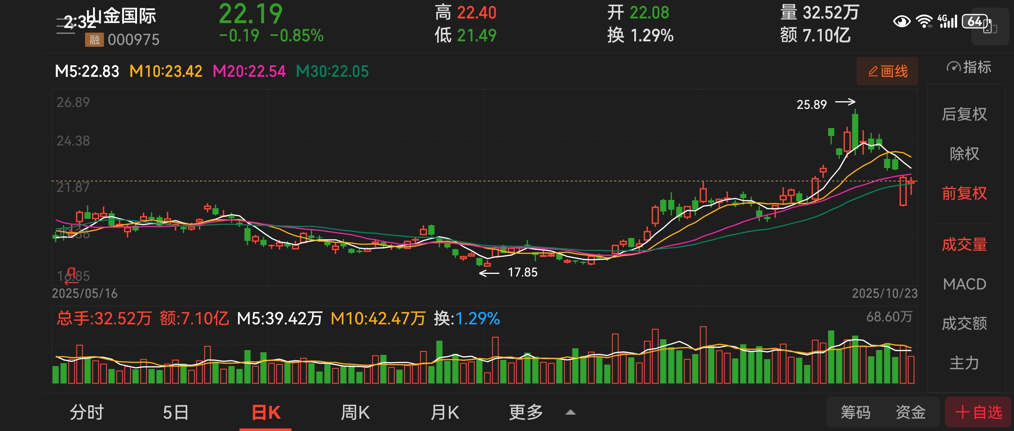Screen dimensions: 1014x431
Task: Tap the 融 margin trading badge
Action: tap(94, 40)
